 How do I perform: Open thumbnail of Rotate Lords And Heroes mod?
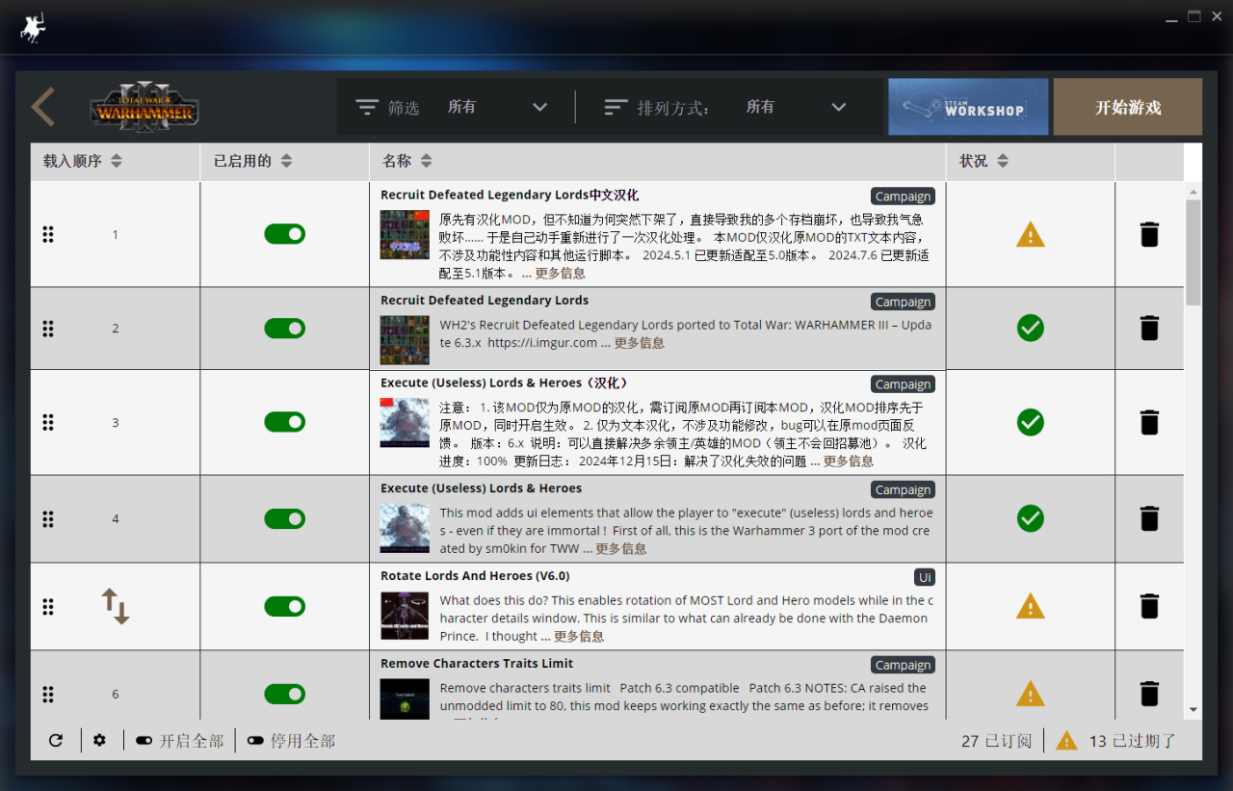[x=405, y=616]
